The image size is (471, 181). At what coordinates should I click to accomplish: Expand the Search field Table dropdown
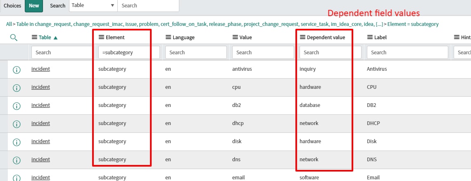tap(93, 5)
